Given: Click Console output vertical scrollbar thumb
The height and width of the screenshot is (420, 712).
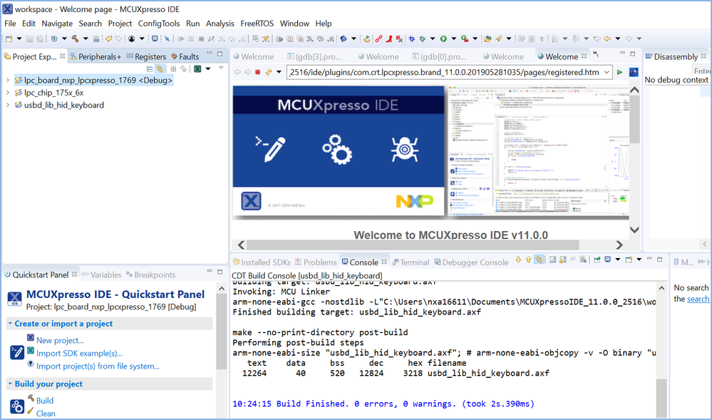Looking at the screenshot, I should coord(661,398).
